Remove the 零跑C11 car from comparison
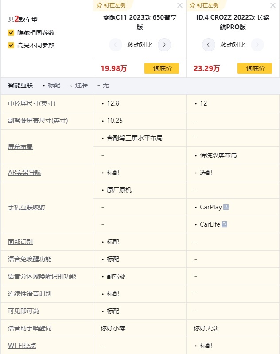The image size is (280, 354). tap(180, 5)
